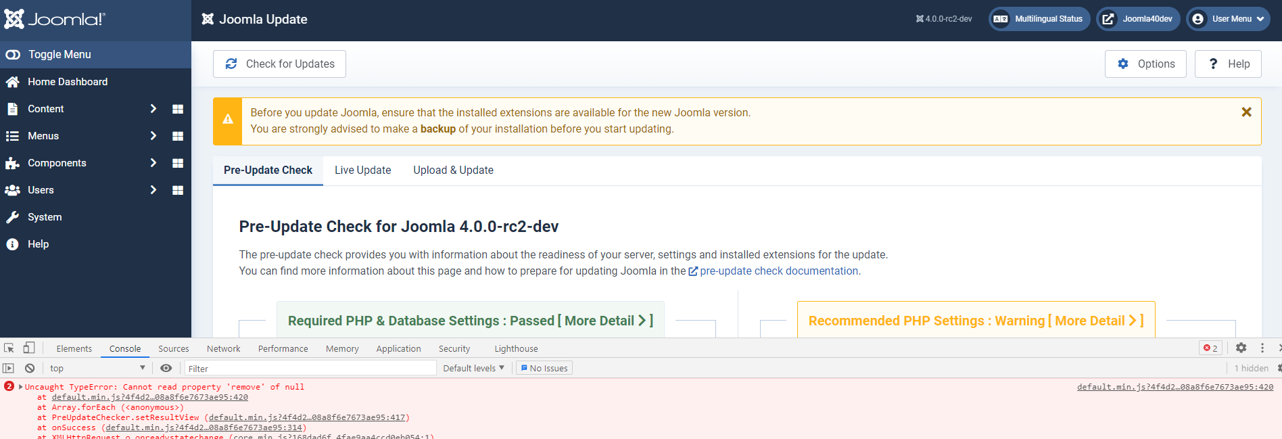
Task: Click the red error count badge in DevTools
Action: coord(1210,348)
